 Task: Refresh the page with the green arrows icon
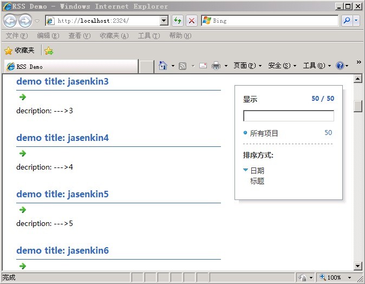coord(178,21)
